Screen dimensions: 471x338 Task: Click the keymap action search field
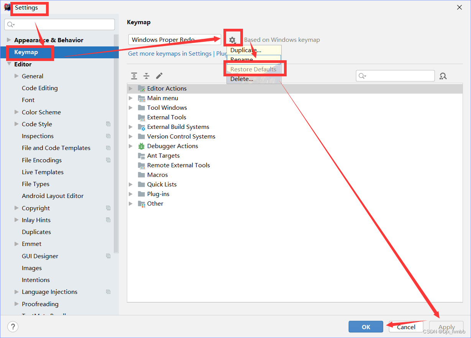(395, 76)
